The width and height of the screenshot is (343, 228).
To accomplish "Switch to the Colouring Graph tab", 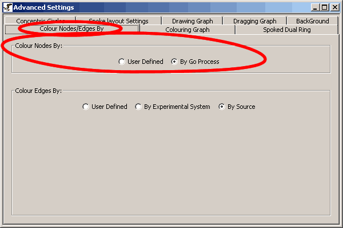I will click(187, 30).
